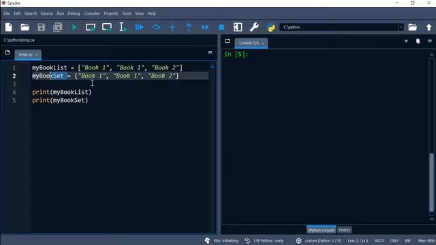This screenshot has width=436, height=245.
Task: Click LSP Python: ready status text
Action: pos(268,240)
